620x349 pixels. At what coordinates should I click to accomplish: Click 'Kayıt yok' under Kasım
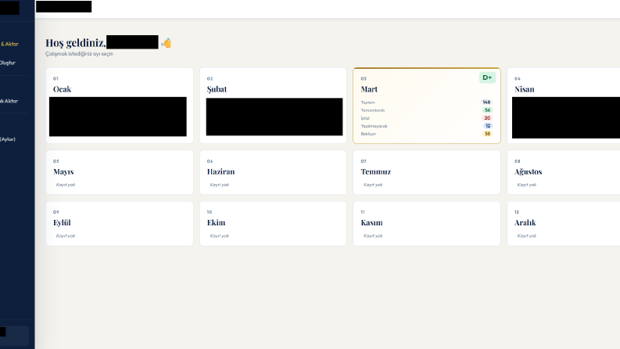point(373,236)
